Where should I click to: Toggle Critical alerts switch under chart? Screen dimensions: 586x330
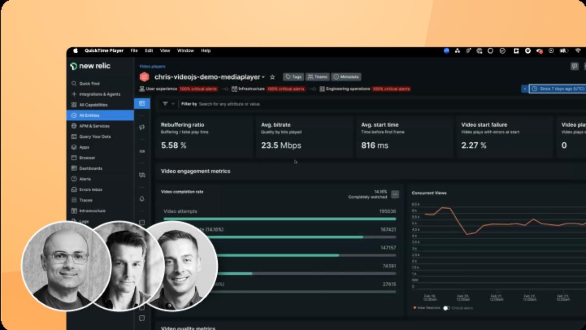(446, 308)
